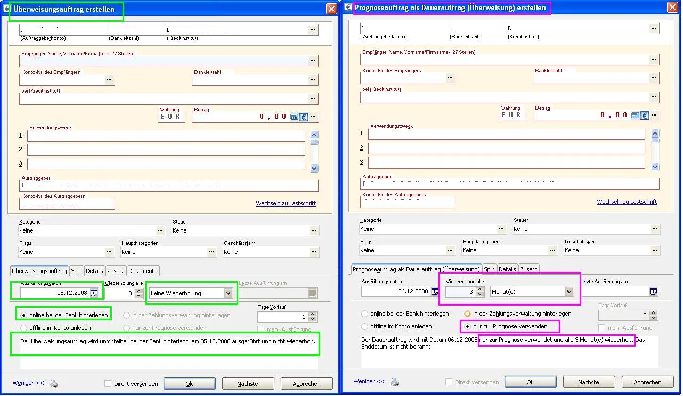Open calendar for Letzte Ausführung am in Prognoseauftrag

click(653, 292)
